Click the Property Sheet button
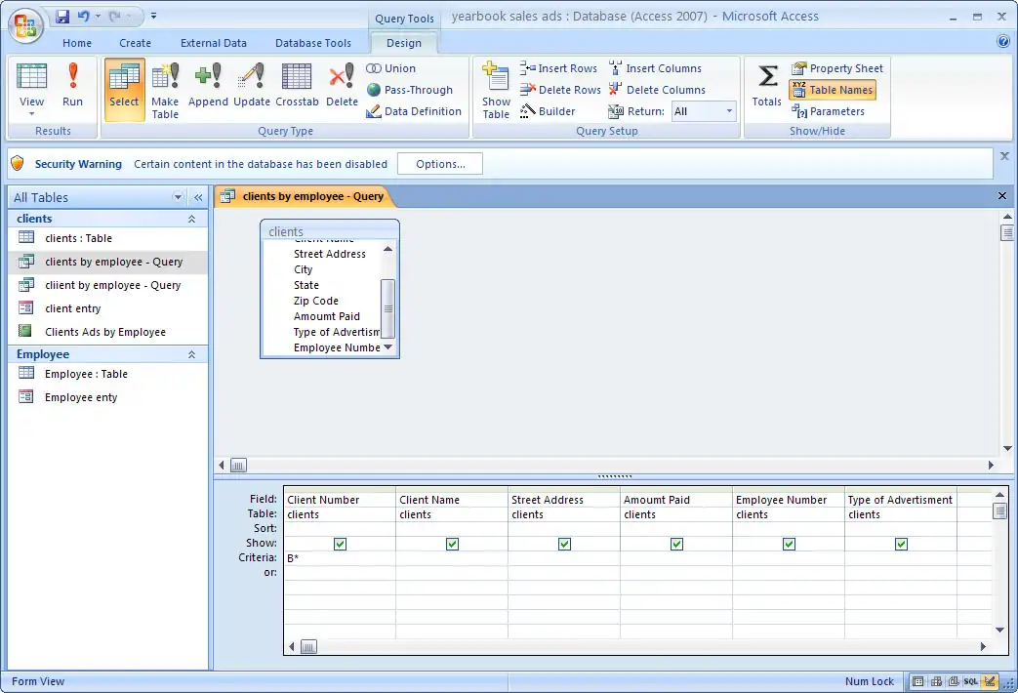This screenshot has width=1018, height=693. (x=837, y=68)
